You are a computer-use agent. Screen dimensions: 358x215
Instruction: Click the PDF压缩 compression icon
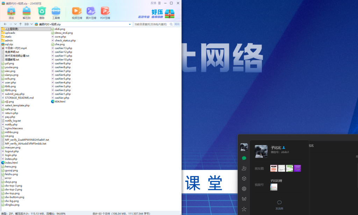106,11
